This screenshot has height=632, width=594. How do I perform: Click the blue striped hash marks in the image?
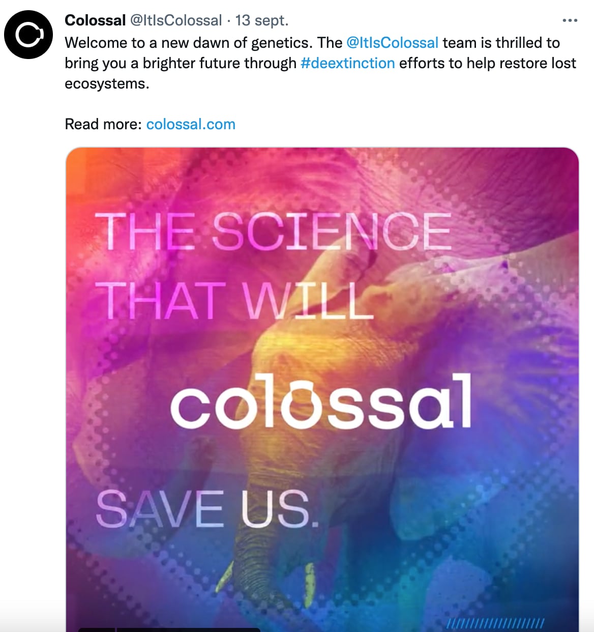coord(495,623)
